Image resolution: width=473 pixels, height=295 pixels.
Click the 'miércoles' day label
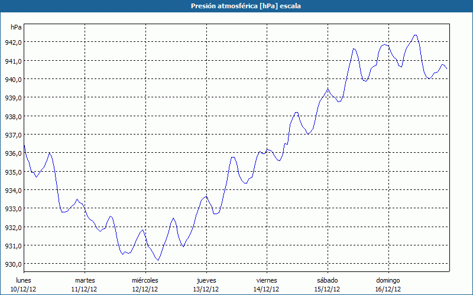pyautogui.click(x=145, y=280)
